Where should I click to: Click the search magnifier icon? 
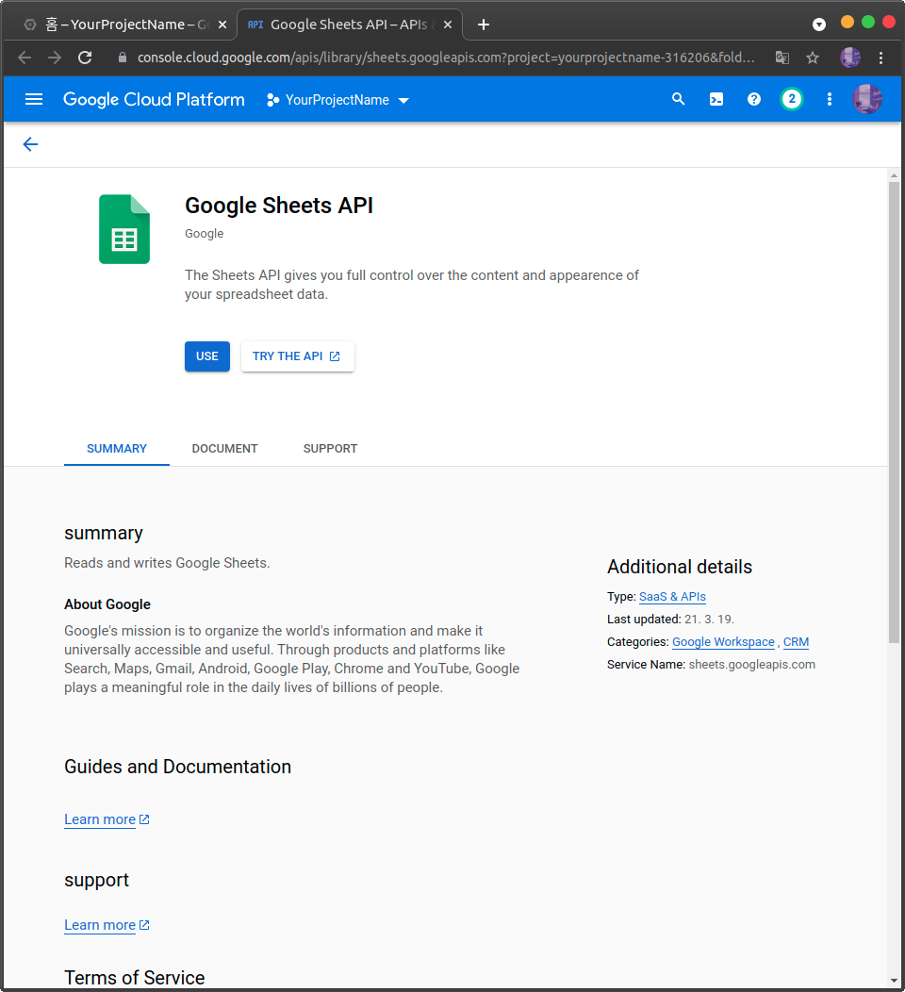pyautogui.click(x=678, y=99)
